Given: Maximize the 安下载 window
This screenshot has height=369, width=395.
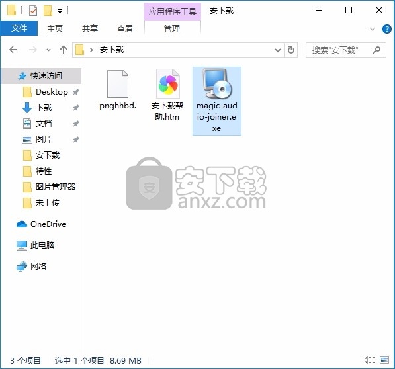Looking at the screenshot, I should tap(349, 11).
